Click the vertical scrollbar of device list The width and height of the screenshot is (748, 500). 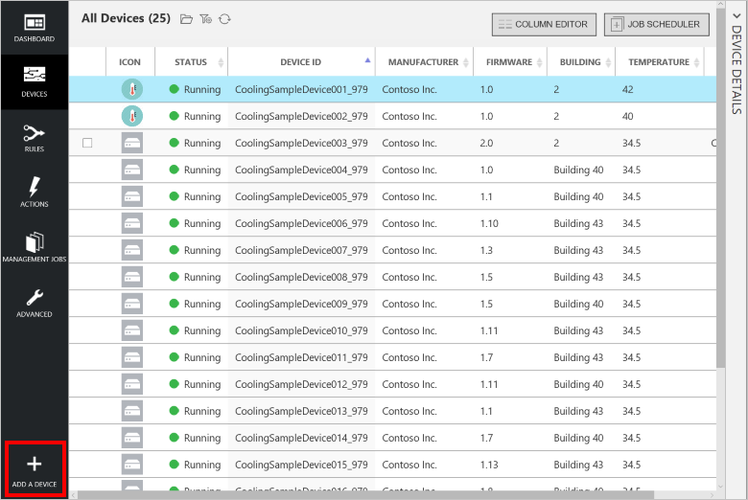720,188
